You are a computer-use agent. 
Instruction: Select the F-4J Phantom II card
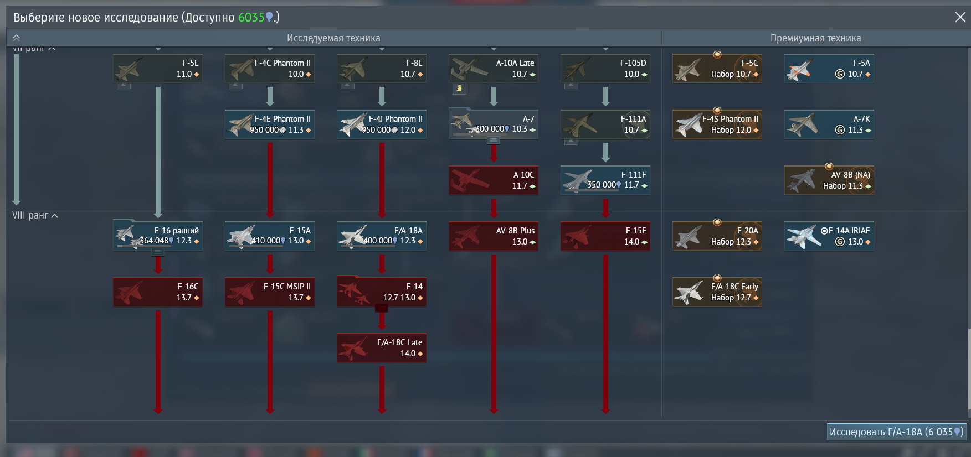point(382,124)
